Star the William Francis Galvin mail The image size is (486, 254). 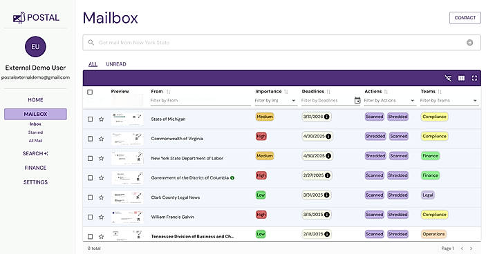[101, 217]
